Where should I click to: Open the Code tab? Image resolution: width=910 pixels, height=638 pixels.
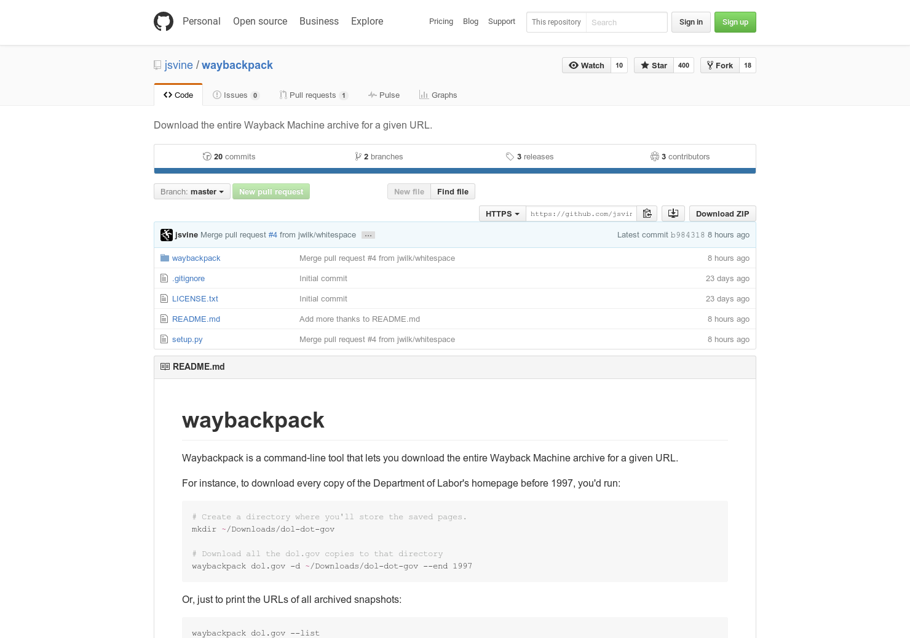(x=178, y=95)
